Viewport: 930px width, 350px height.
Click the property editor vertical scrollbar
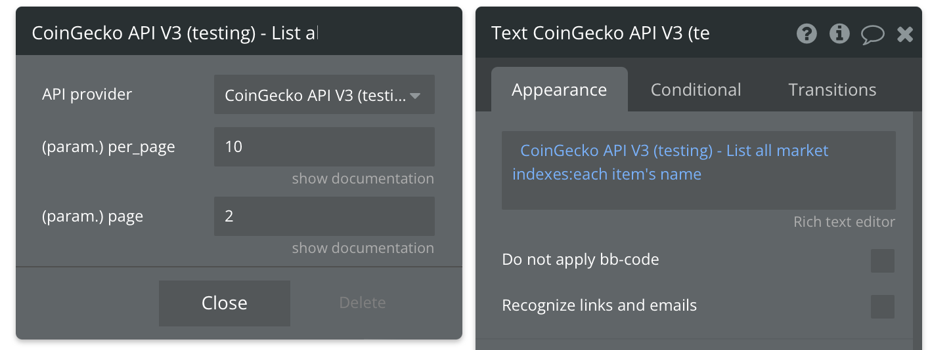point(918,229)
